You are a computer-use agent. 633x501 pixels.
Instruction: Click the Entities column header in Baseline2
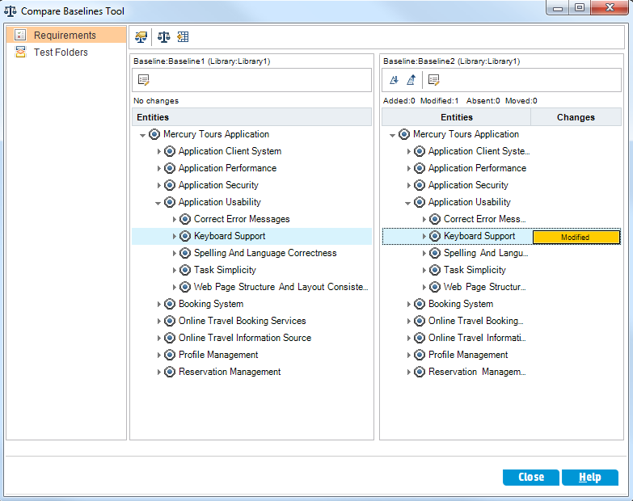[x=456, y=117]
